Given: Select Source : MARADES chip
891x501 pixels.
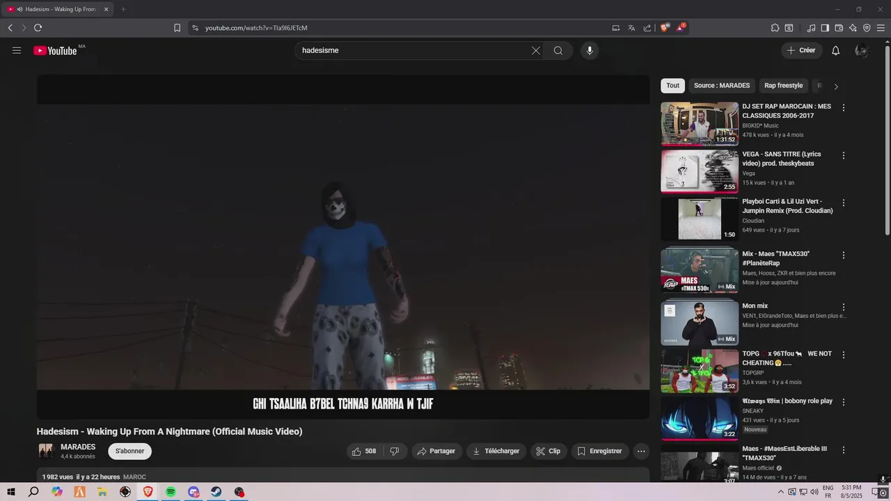Looking at the screenshot, I should point(722,86).
